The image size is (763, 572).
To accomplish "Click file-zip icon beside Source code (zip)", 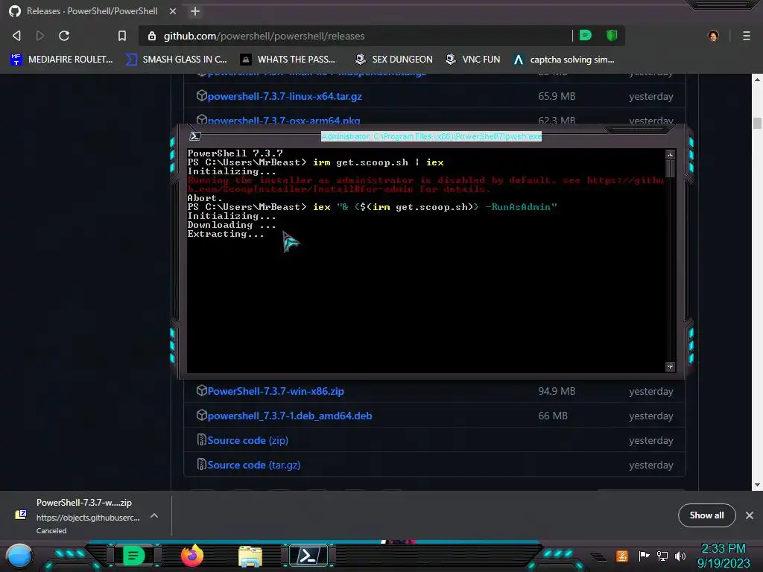I will pos(201,439).
